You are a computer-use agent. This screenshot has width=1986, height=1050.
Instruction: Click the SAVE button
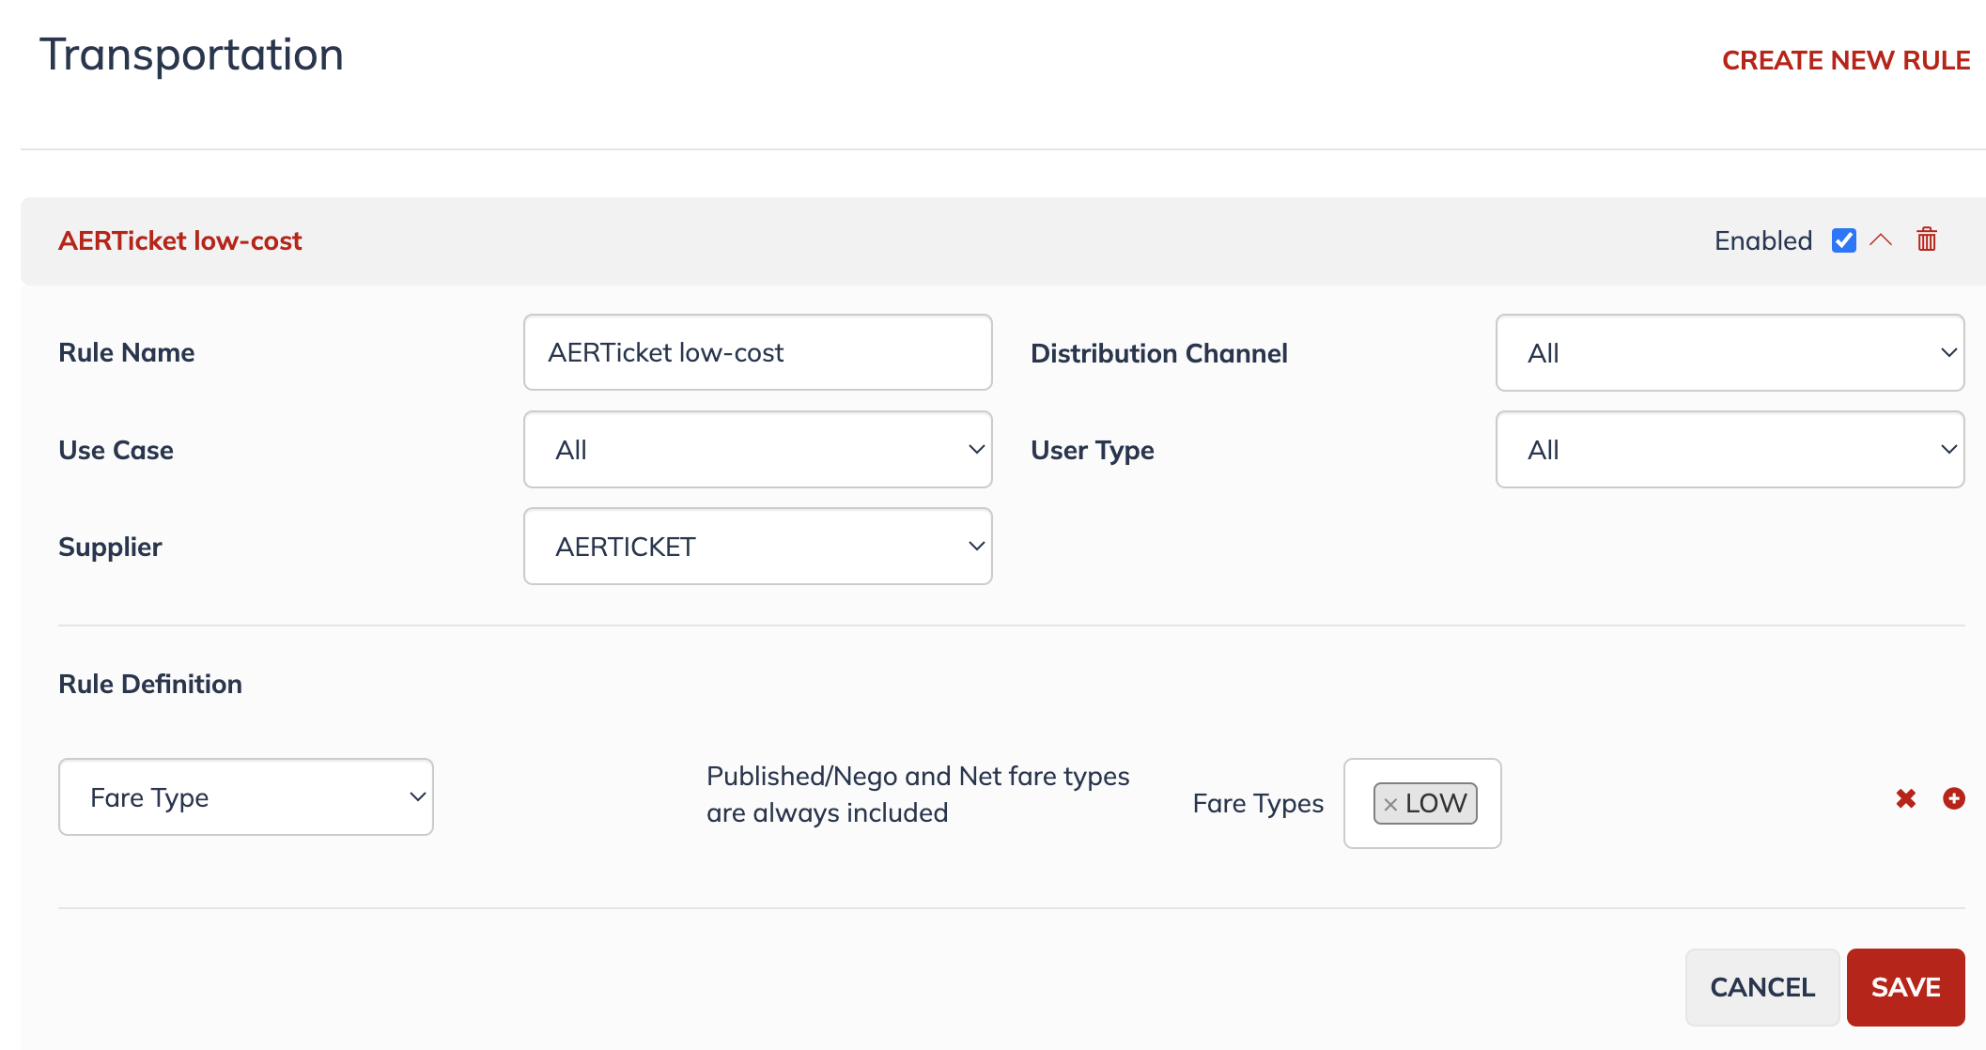point(1905,987)
